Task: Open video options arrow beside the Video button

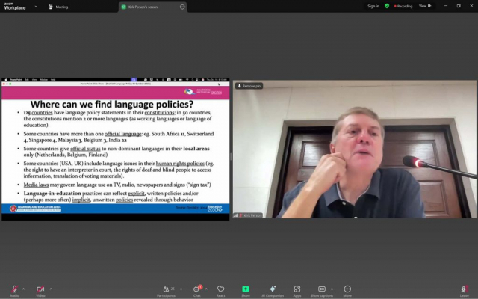Action: [x=49, y=289]
